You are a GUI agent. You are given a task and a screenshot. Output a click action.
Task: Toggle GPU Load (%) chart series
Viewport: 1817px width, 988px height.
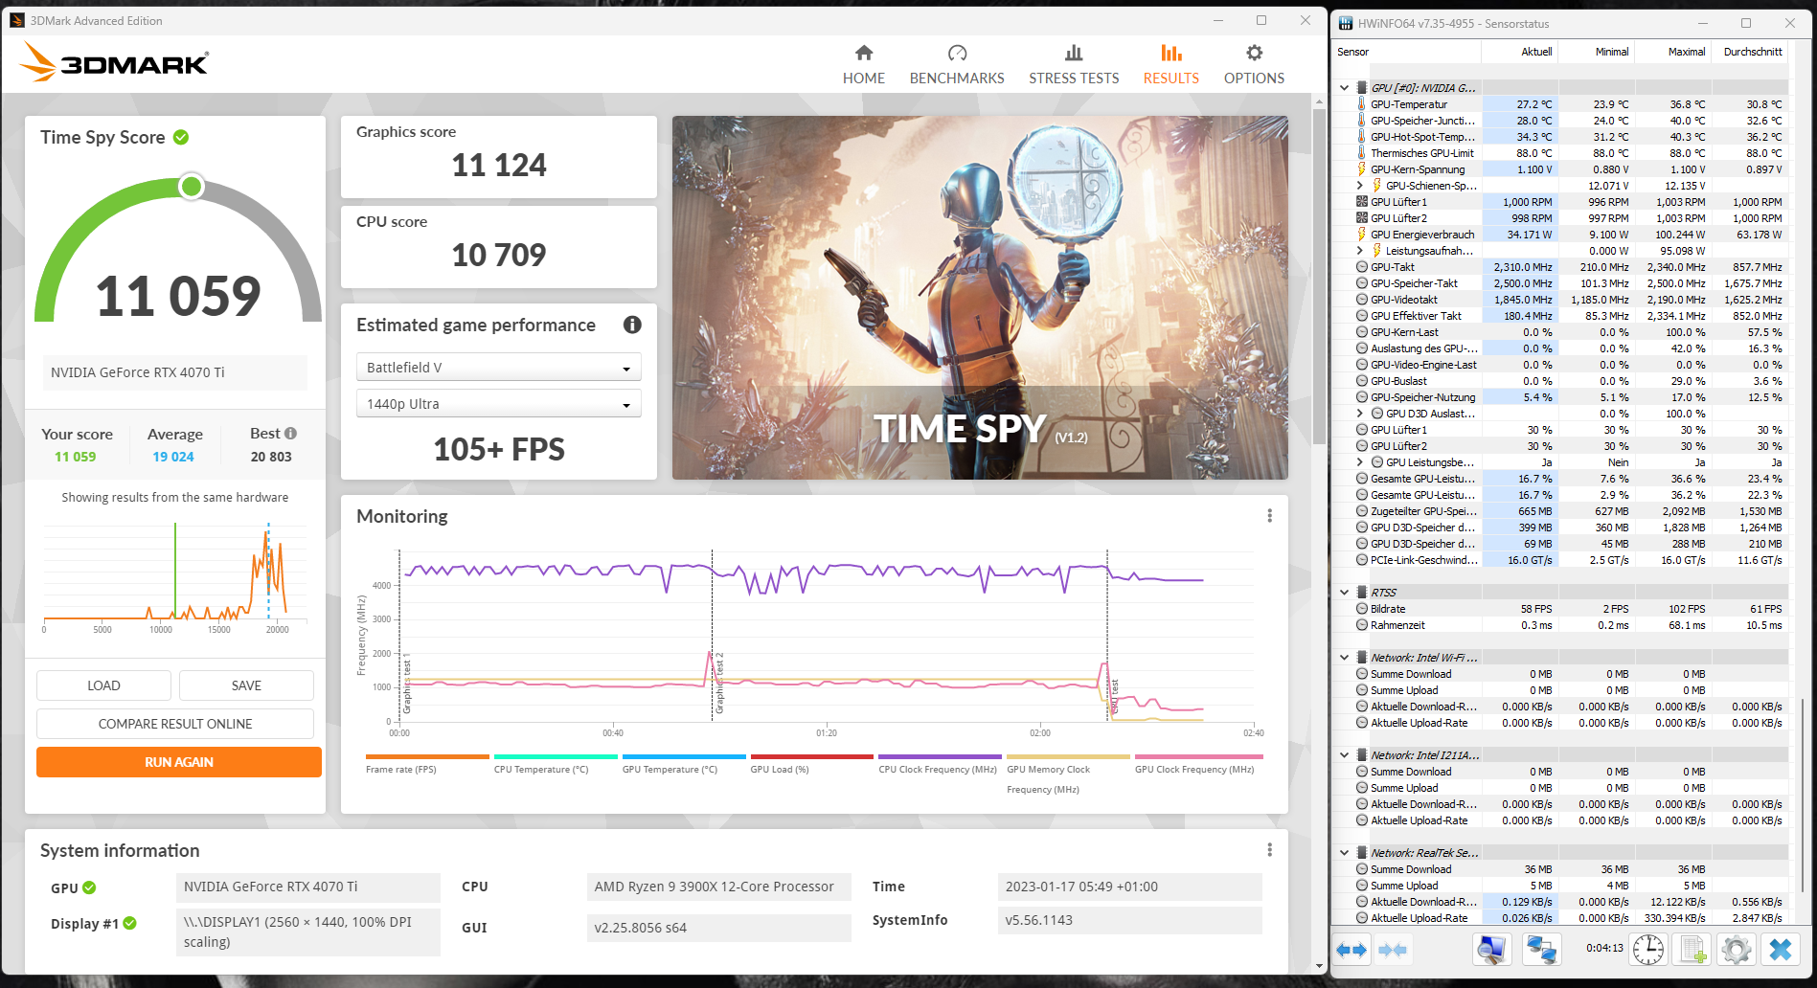(x=812, y=763)
